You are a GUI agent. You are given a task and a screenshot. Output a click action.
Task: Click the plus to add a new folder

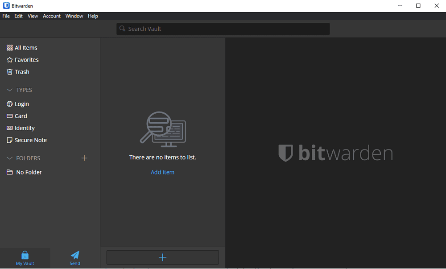tap(84, 158)
